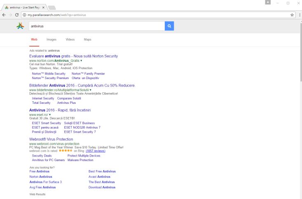This screenshot has width=302, height=199.
Task: Open Norton Security Premium sitelink
Action: coord(50,78)
